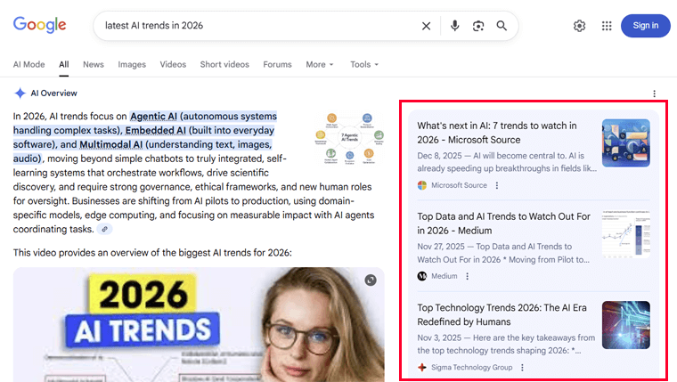
Task: Click the Google logo
Action: [40, 25]
